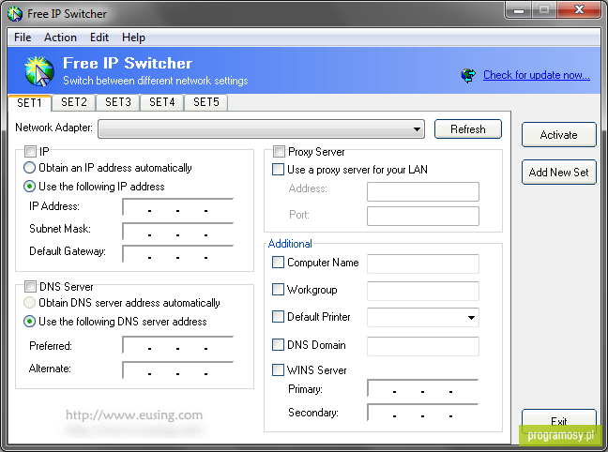Switch to the SET2 tab
The image size is (608, 452).
coord(74,102)
